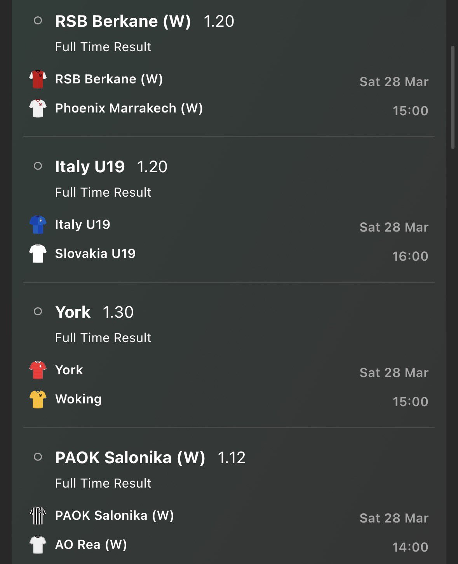Click Slovakia U19 white jersey icon

tap(38, 254)
